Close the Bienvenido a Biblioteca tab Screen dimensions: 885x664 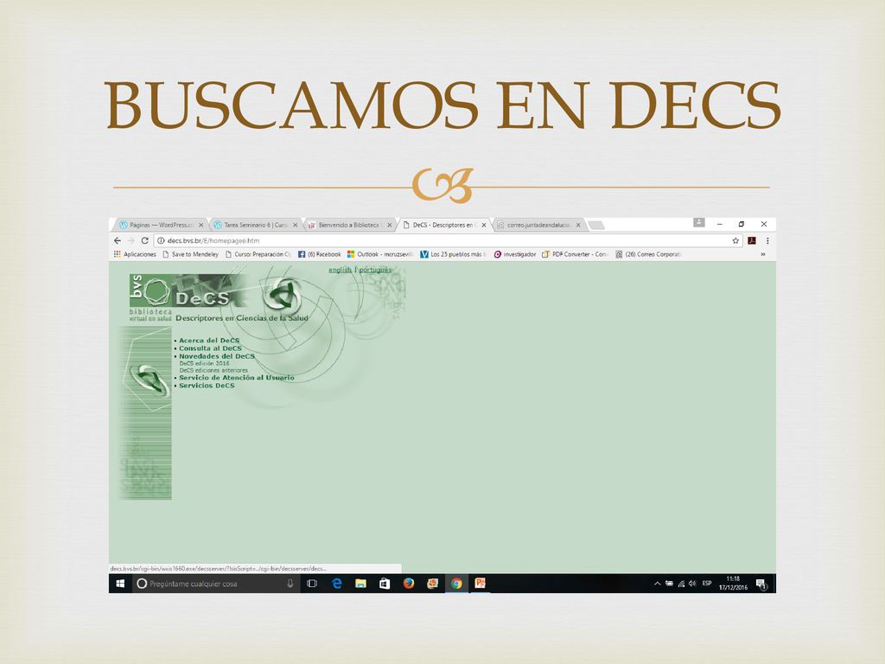click(x=389, y=225)
